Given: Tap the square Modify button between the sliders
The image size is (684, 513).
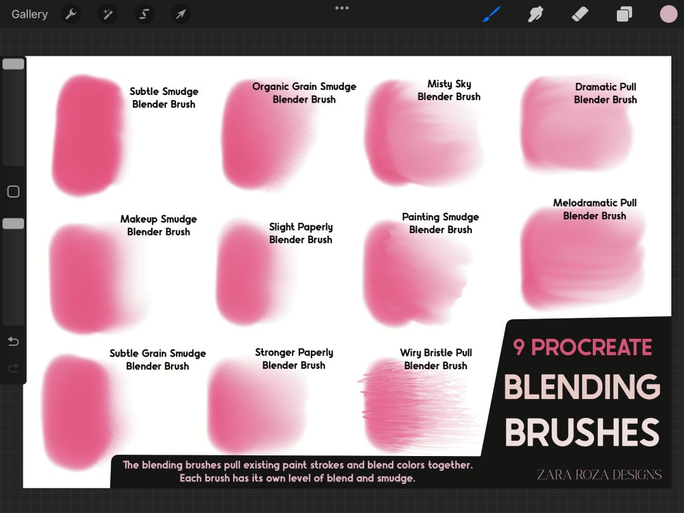Looking at the screenshot, I should coord(13,191).
